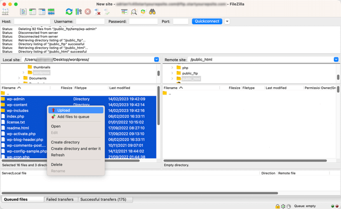Choose Upload from context menu
341x209 pixels.
click(64, 110)
